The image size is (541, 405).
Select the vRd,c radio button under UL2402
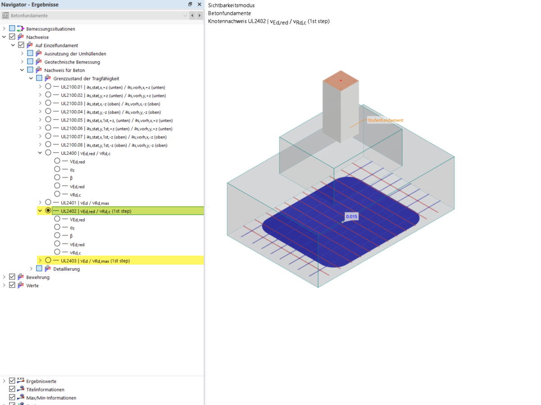coord(57,252)
